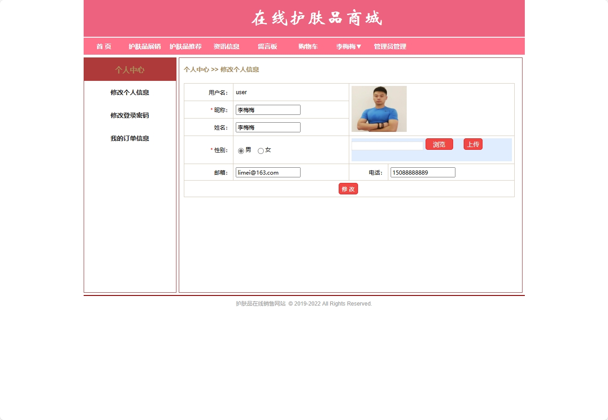The image size is (608, 420).
Task: Select the 男 gender radio button
Action: tap(241, 150)
